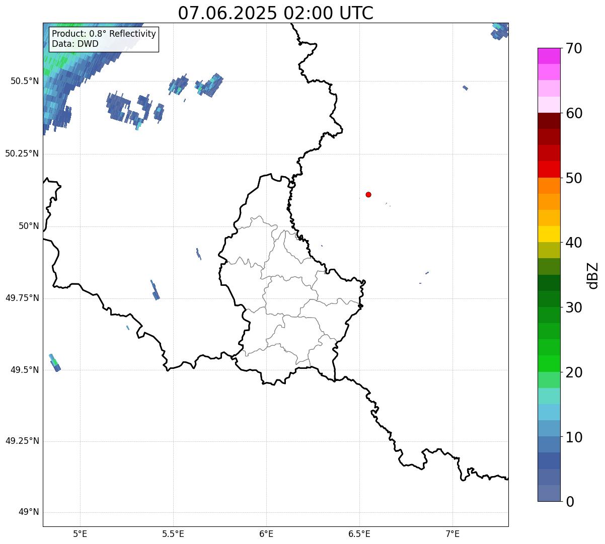This screenshot has width=605, height=544.
Task: Click the 7°E longitude label
Action: [452, 534]
